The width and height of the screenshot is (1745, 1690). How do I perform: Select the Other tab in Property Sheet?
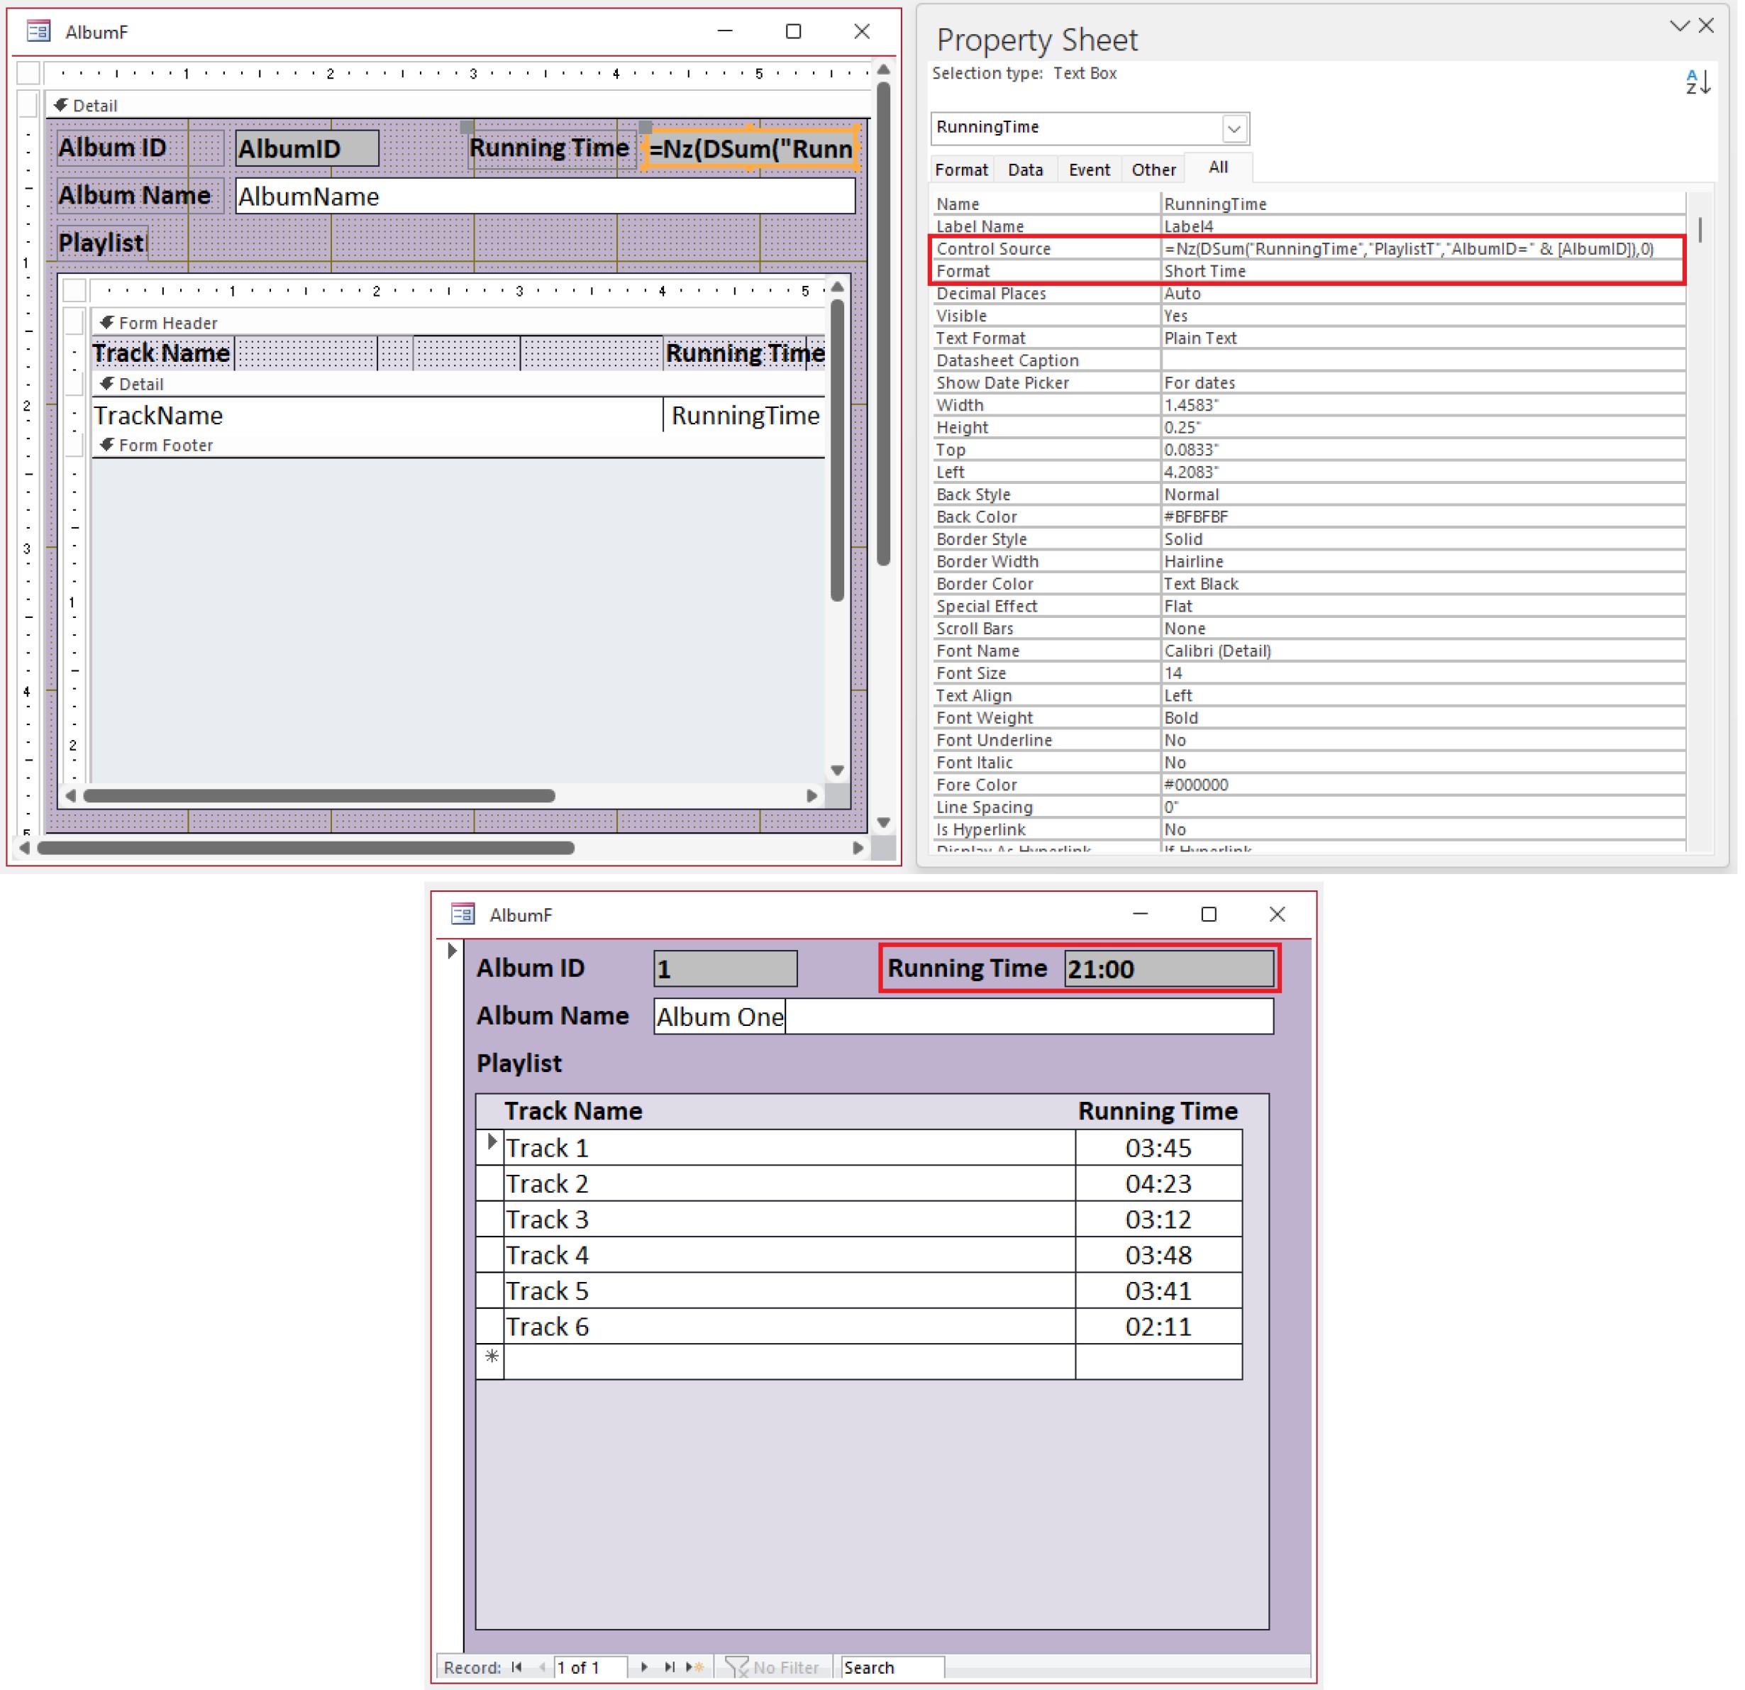tap(1153, 168)
